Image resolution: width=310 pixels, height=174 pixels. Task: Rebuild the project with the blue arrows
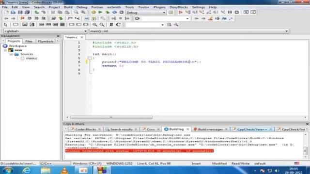(114, 13)
